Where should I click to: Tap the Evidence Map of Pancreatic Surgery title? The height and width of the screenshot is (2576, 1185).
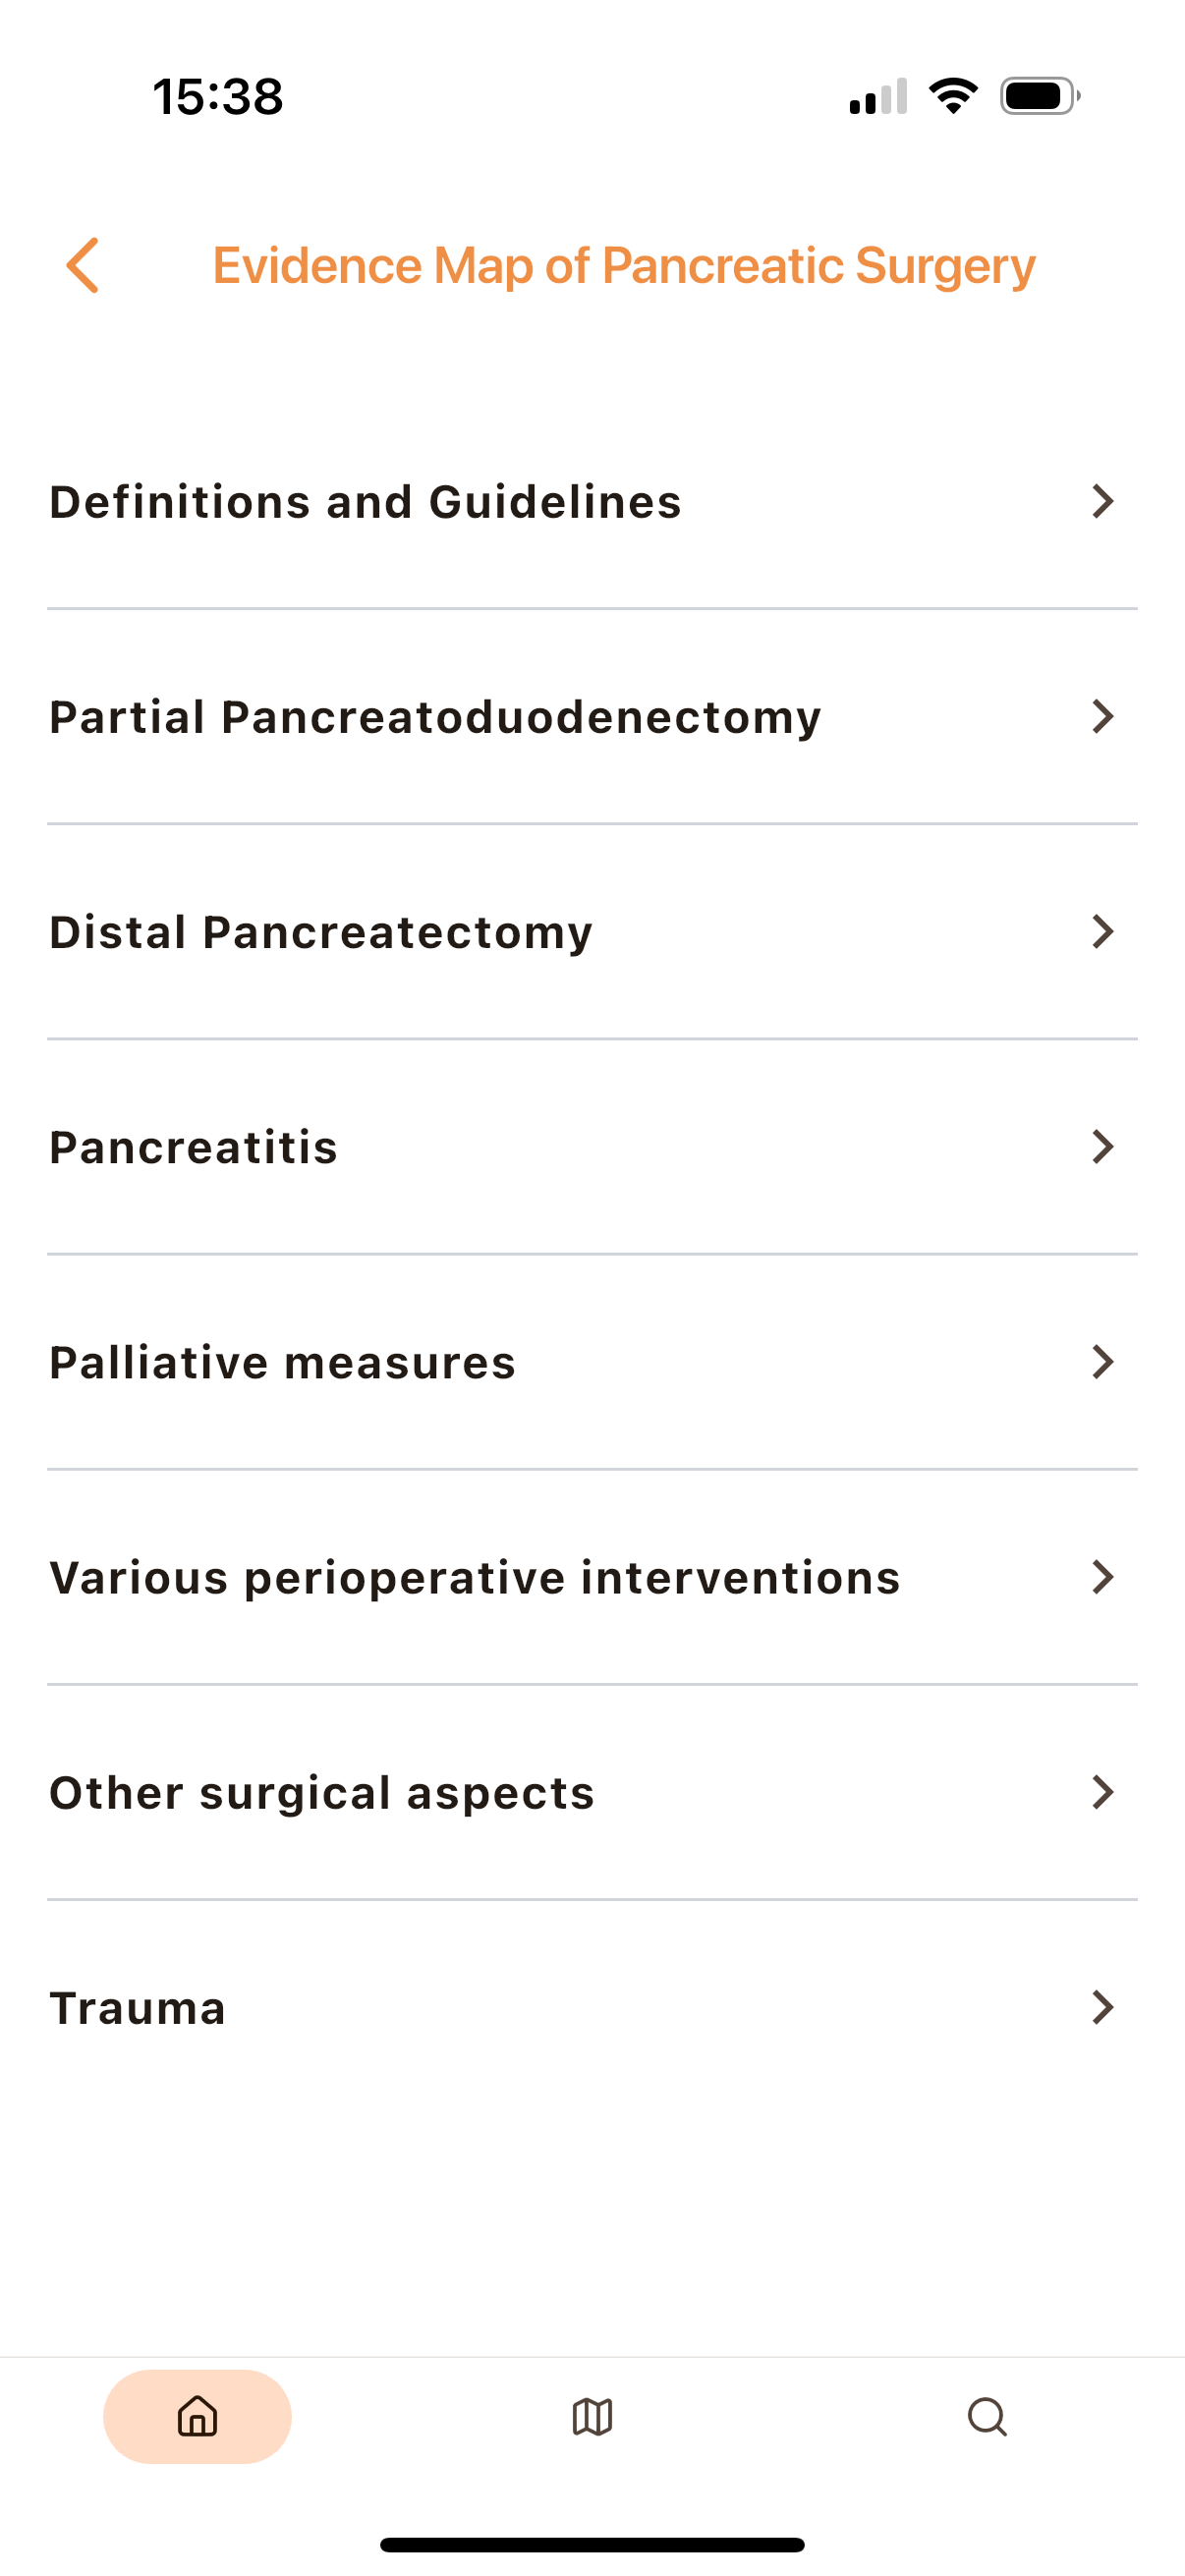click(x=624, y=266)
